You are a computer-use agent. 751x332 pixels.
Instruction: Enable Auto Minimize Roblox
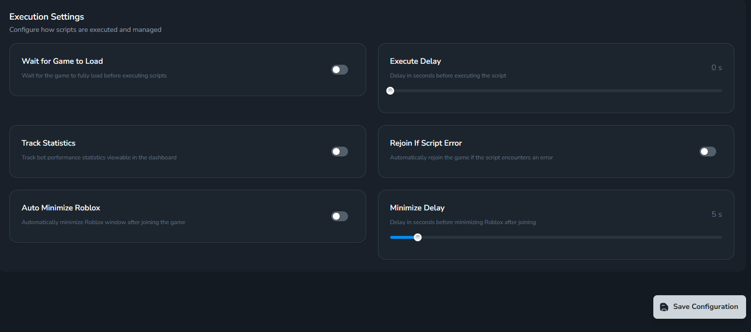(x=339, y=216)
